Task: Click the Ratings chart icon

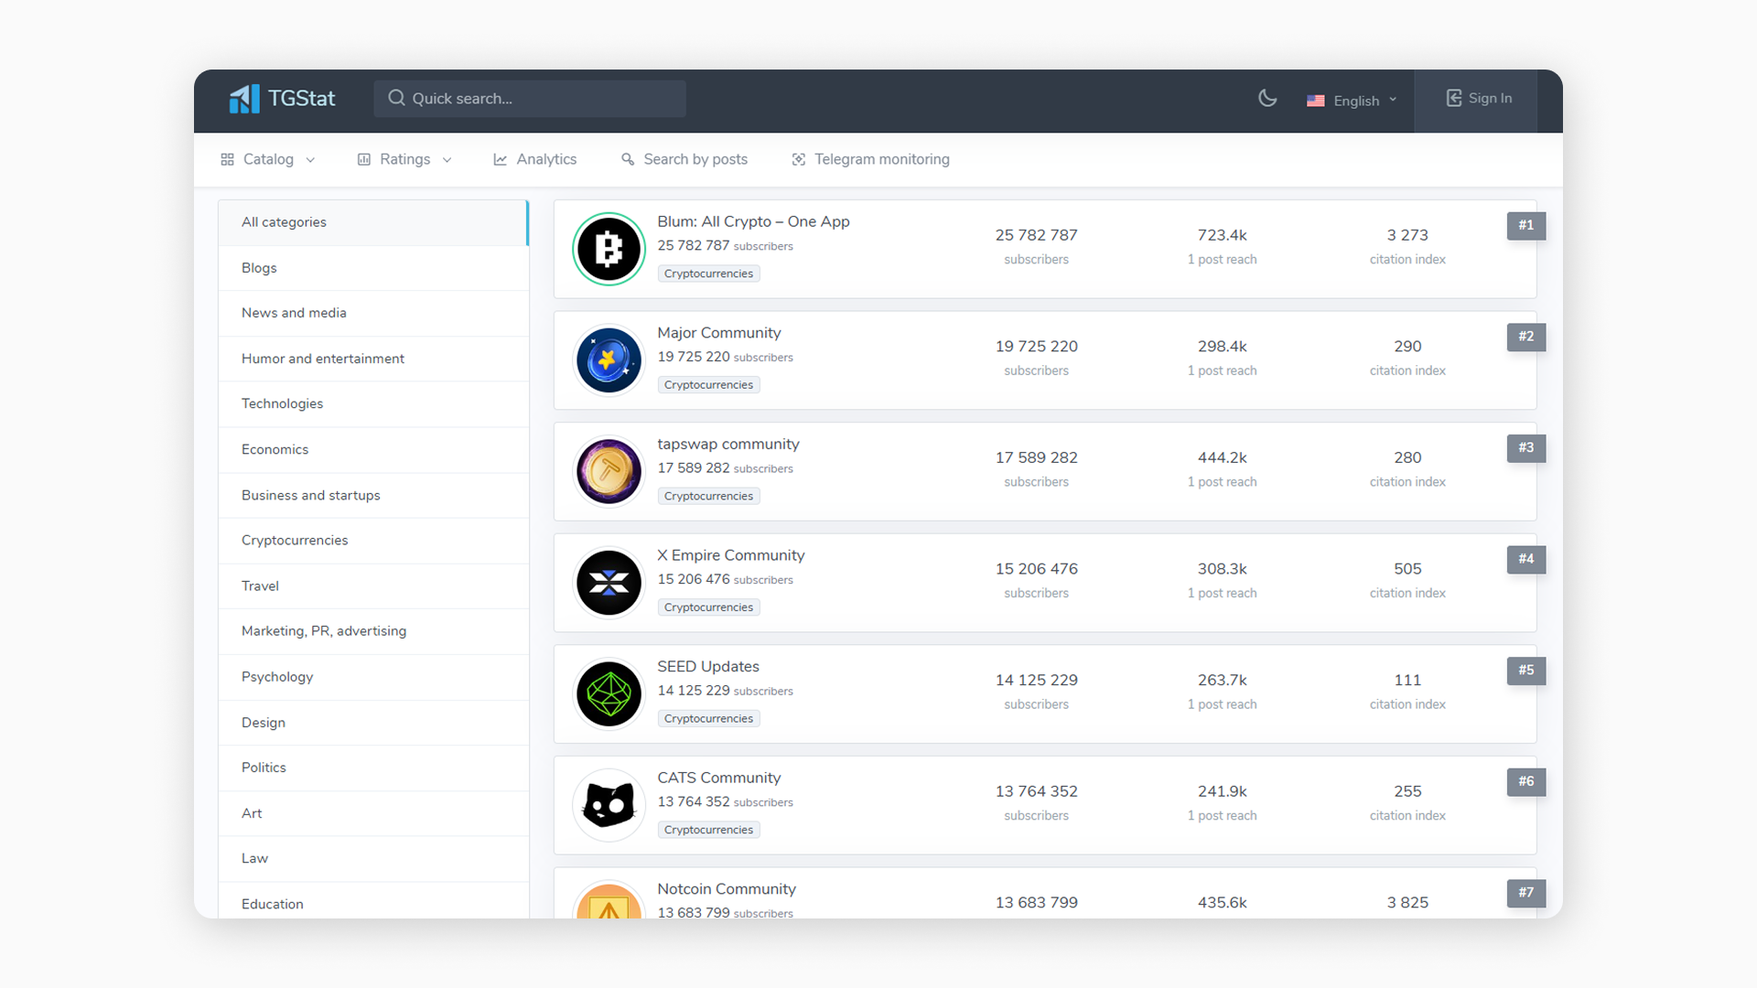Action: pyautogui.click(x=364, y=159)
